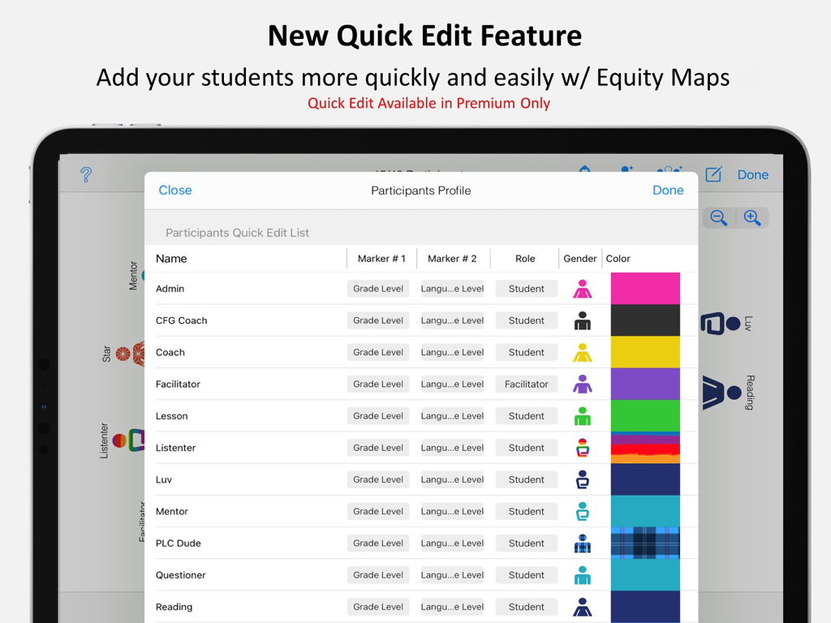Tap the add group icon in toolbar
Viewport: 831px width, 623px height.
tap(668, 171)
